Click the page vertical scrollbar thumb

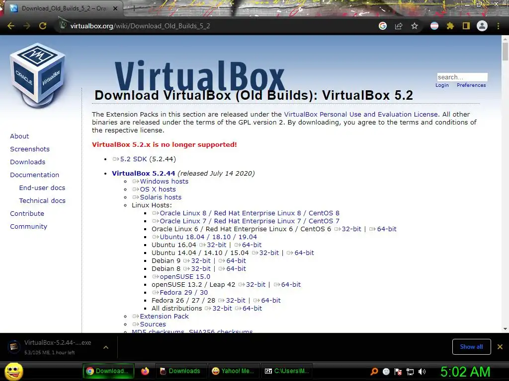[x=505, y=51]
